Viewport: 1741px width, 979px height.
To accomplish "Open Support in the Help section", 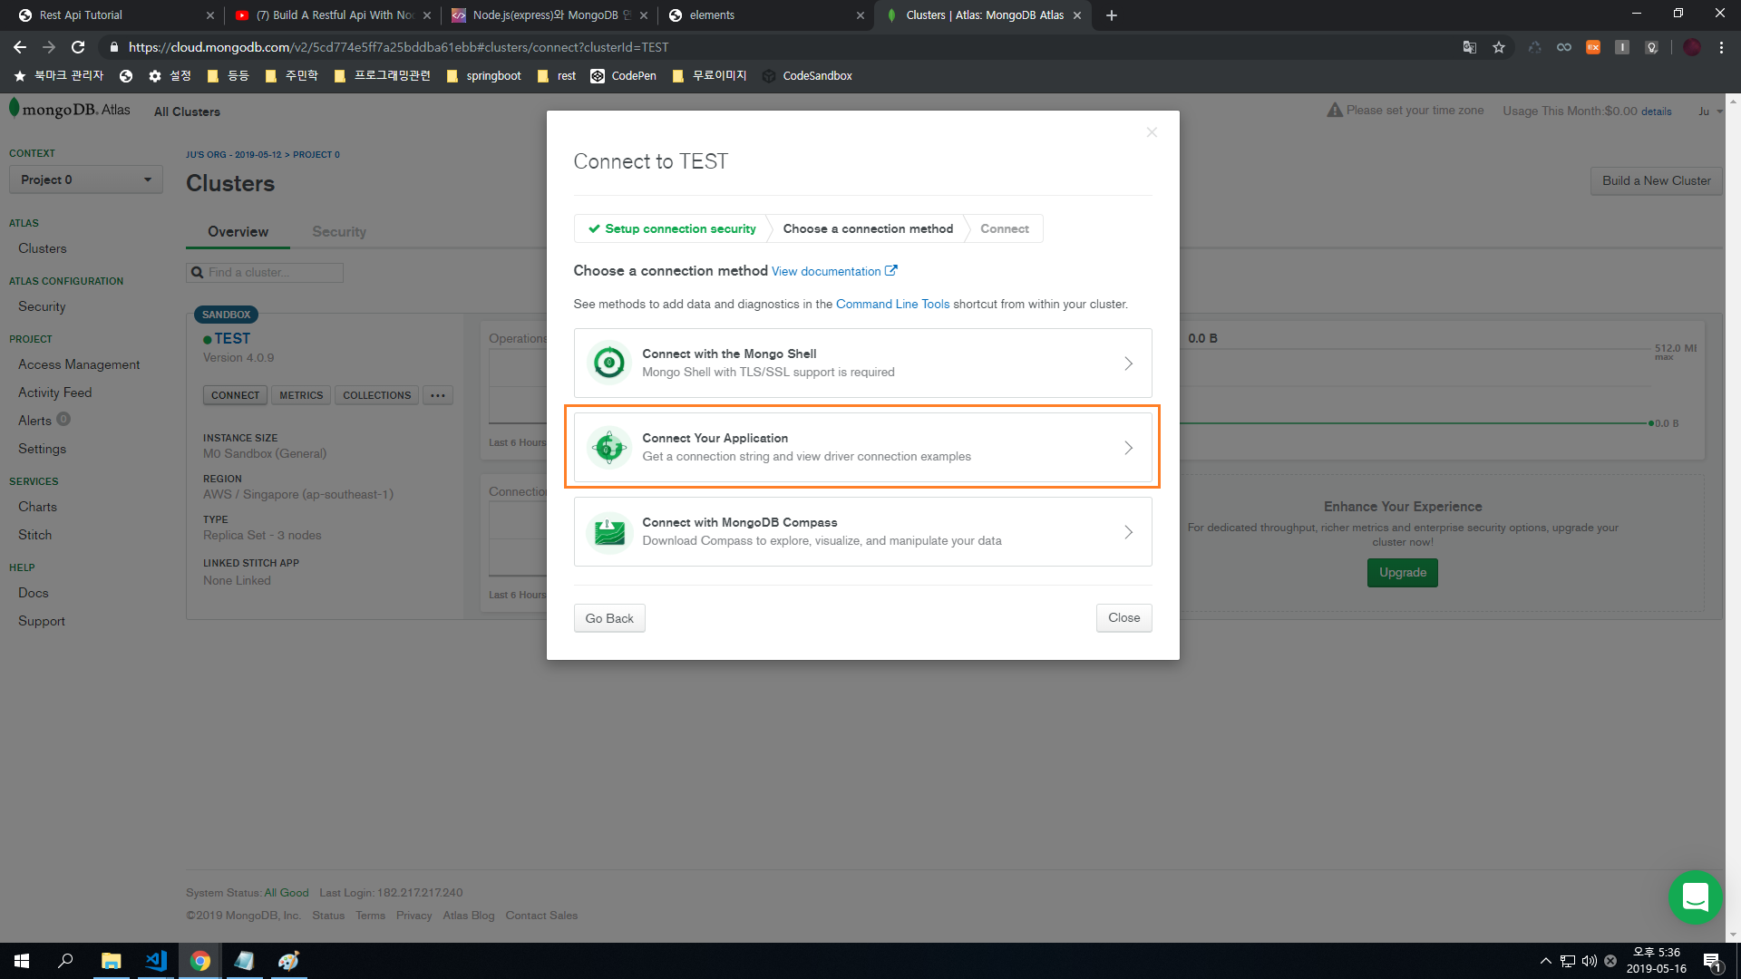I will (42, 621).
